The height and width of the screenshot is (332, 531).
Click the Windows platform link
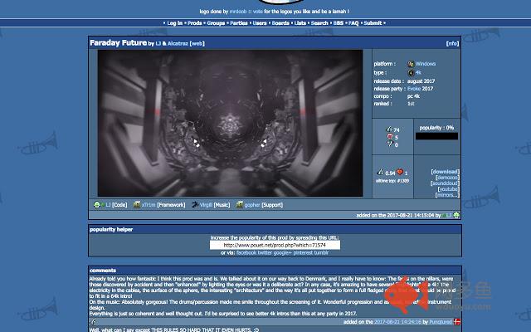coord(426,64)
